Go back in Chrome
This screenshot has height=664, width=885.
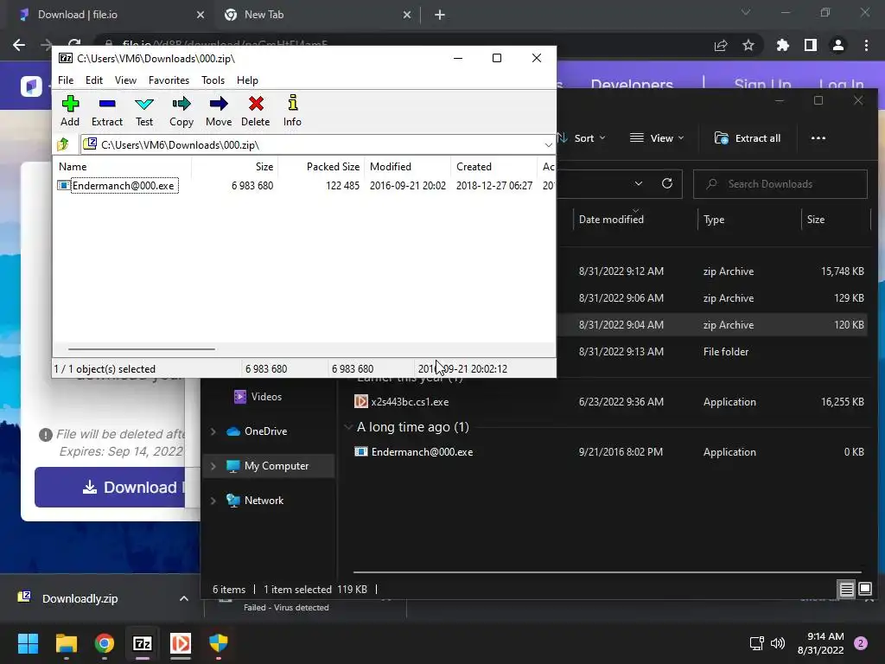point(19,45)
